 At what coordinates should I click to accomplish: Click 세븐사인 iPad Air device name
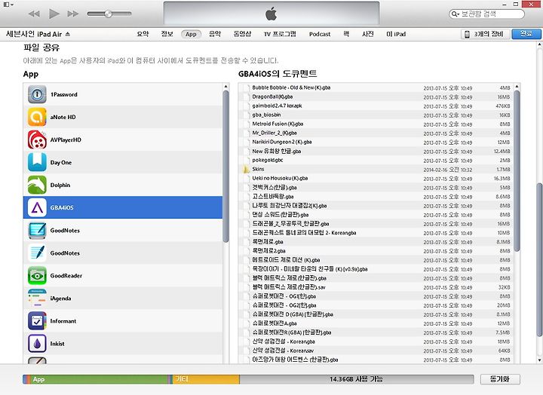tap(34, 34)
